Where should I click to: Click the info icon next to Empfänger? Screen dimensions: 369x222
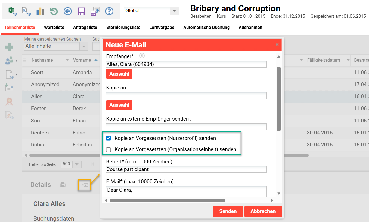[x=142, y=56]
